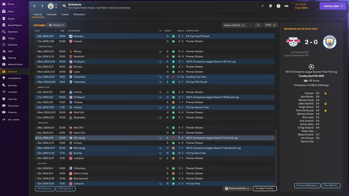Select Schedule in the sidebar menu
Image resolution: width=349 pixels, height=196 pixels.
(x=14, y=72)
